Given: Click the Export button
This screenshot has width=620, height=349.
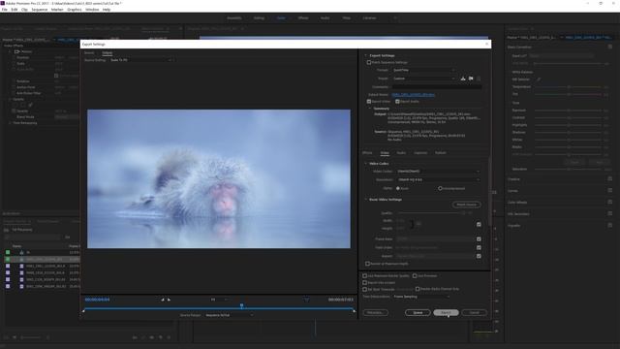Looking at the screenshot, I should [x=446, y=312].
